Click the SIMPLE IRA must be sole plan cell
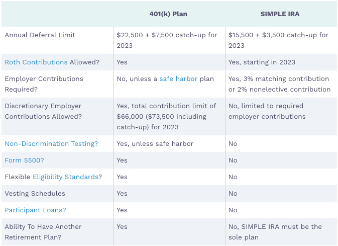This screenshot has width=338, height=246. coord(275,232)
